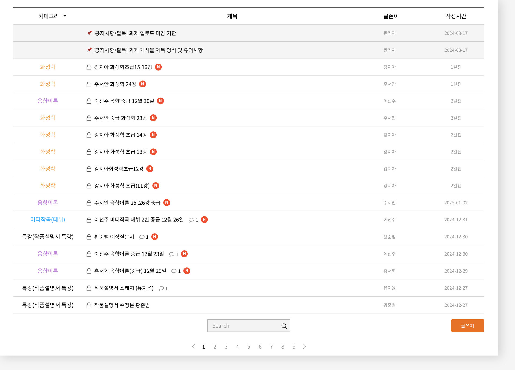
Task: Click date 2024-12-31
Action: (456, 220)
